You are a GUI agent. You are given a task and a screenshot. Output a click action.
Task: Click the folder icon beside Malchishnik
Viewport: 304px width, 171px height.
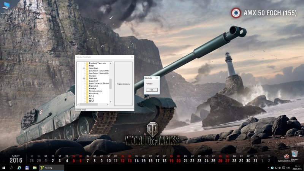pos(87,86)
